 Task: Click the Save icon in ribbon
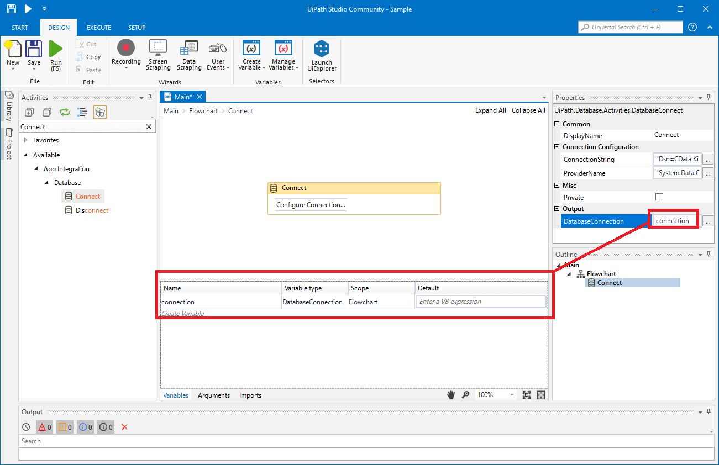[34, 49]
